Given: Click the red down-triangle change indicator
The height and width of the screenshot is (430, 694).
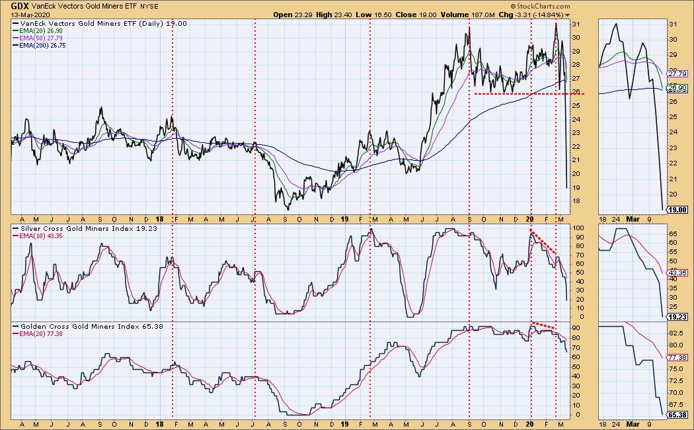Looking at the screenshot, I should (x=568, y=15).
